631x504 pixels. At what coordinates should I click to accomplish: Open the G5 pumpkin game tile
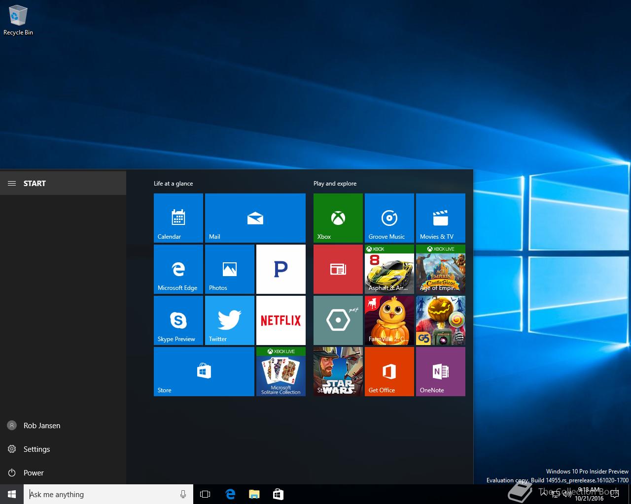[x=441, y=320]
